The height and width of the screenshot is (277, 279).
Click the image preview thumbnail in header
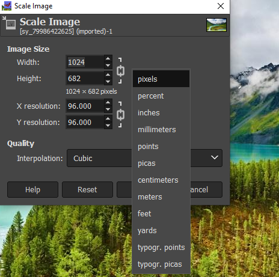click(216, 25)
